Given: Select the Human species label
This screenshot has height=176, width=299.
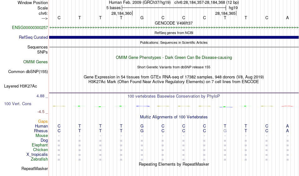Looking at the screenshot, I should pos(41,126).
